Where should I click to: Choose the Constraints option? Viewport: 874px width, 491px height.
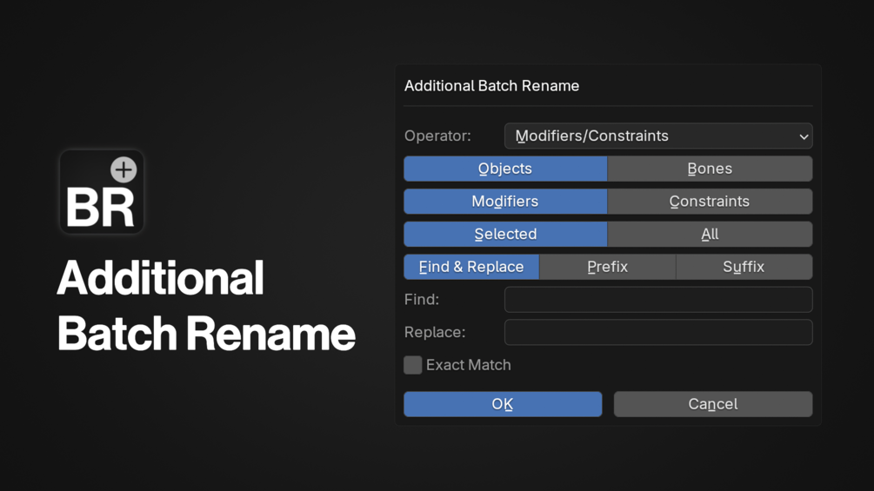click(710, 202)
